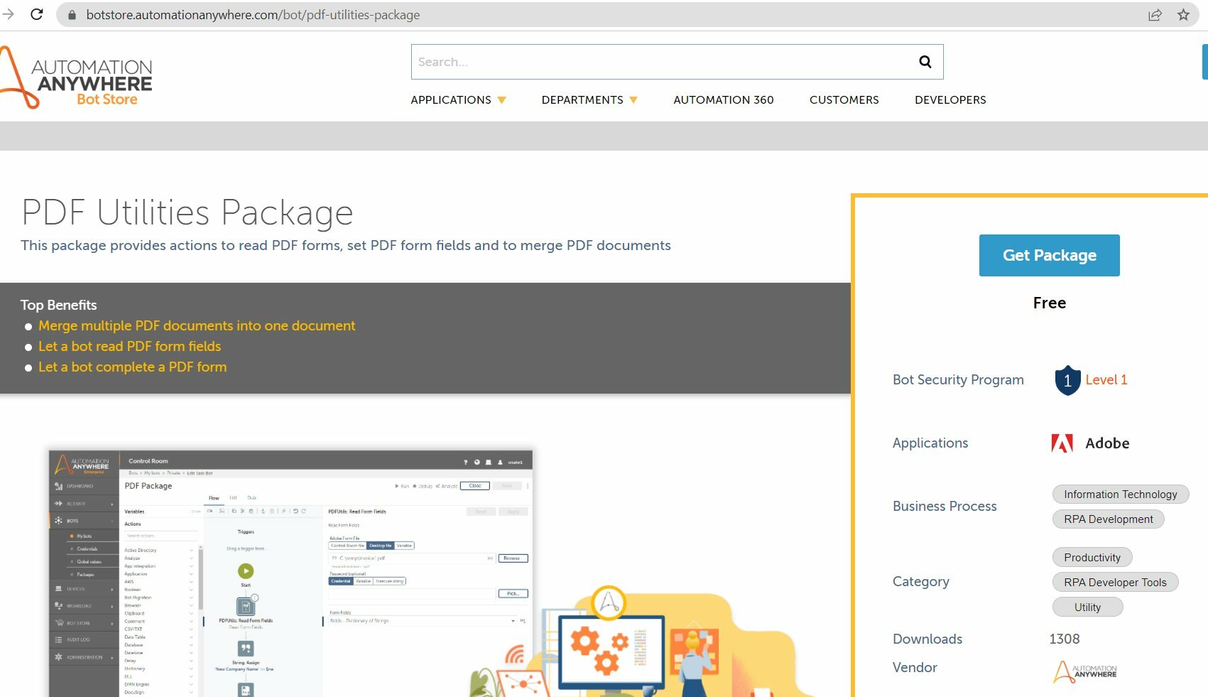Click 'Let a bot complete a PDF form'
This screenshot has width=1208, height=697.
[132, 367]
